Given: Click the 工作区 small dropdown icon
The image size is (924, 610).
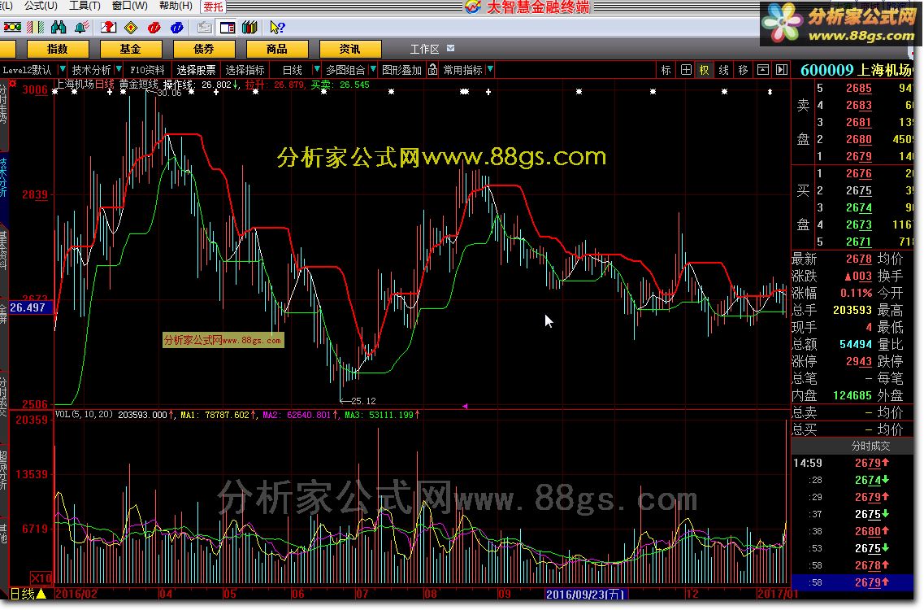Looking at the screenshot, I should [451, 48].
